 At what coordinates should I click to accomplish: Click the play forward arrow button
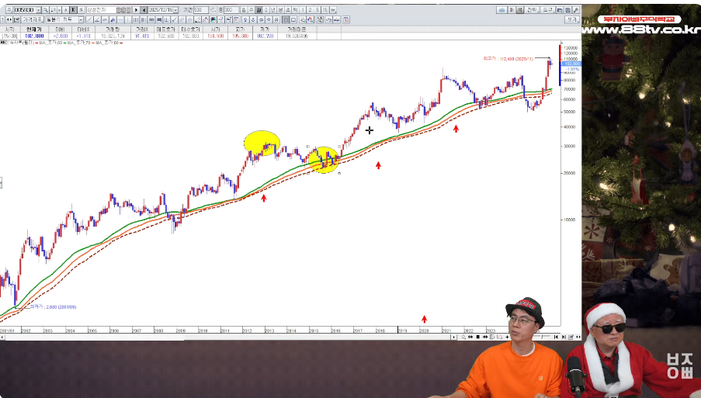click(136, 10)
